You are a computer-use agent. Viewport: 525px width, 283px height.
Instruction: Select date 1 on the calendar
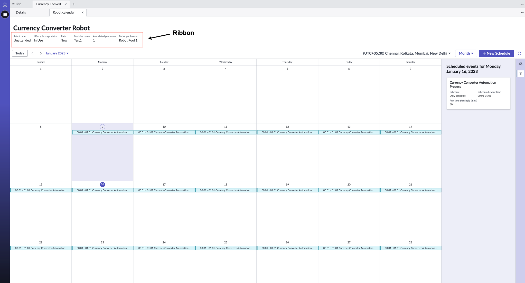pyautogui.click(x=41, y=69)
